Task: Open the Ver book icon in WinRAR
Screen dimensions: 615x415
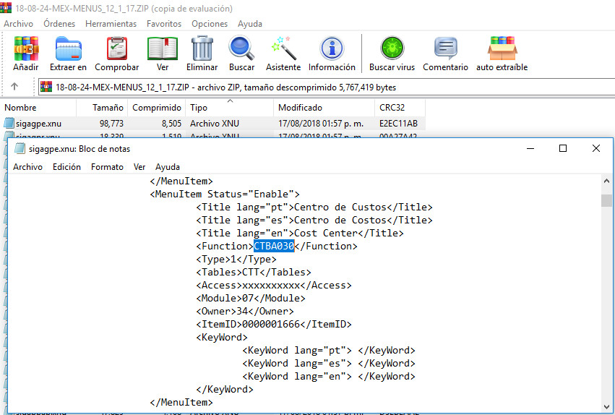Action: pos(163,49)
